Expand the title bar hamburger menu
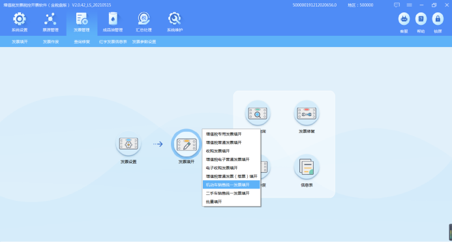 click(x=410, y=5)
